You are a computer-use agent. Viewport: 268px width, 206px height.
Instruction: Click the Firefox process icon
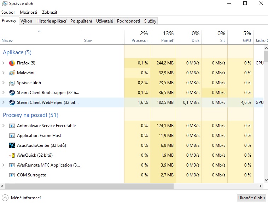point(12,63)
